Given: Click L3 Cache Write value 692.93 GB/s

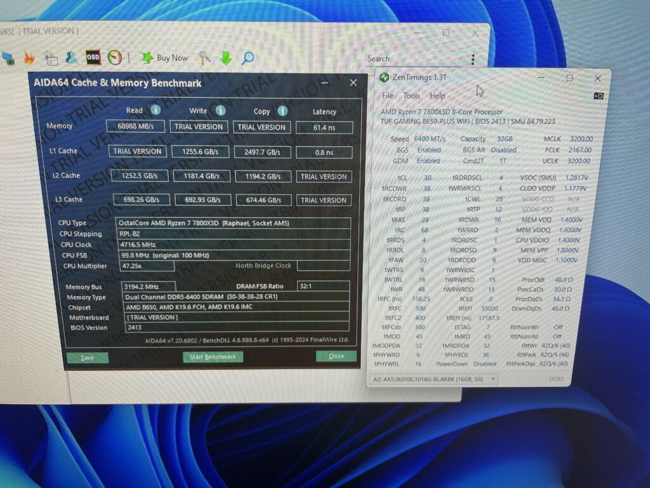Looking at the screenshot, I should 202,200.
